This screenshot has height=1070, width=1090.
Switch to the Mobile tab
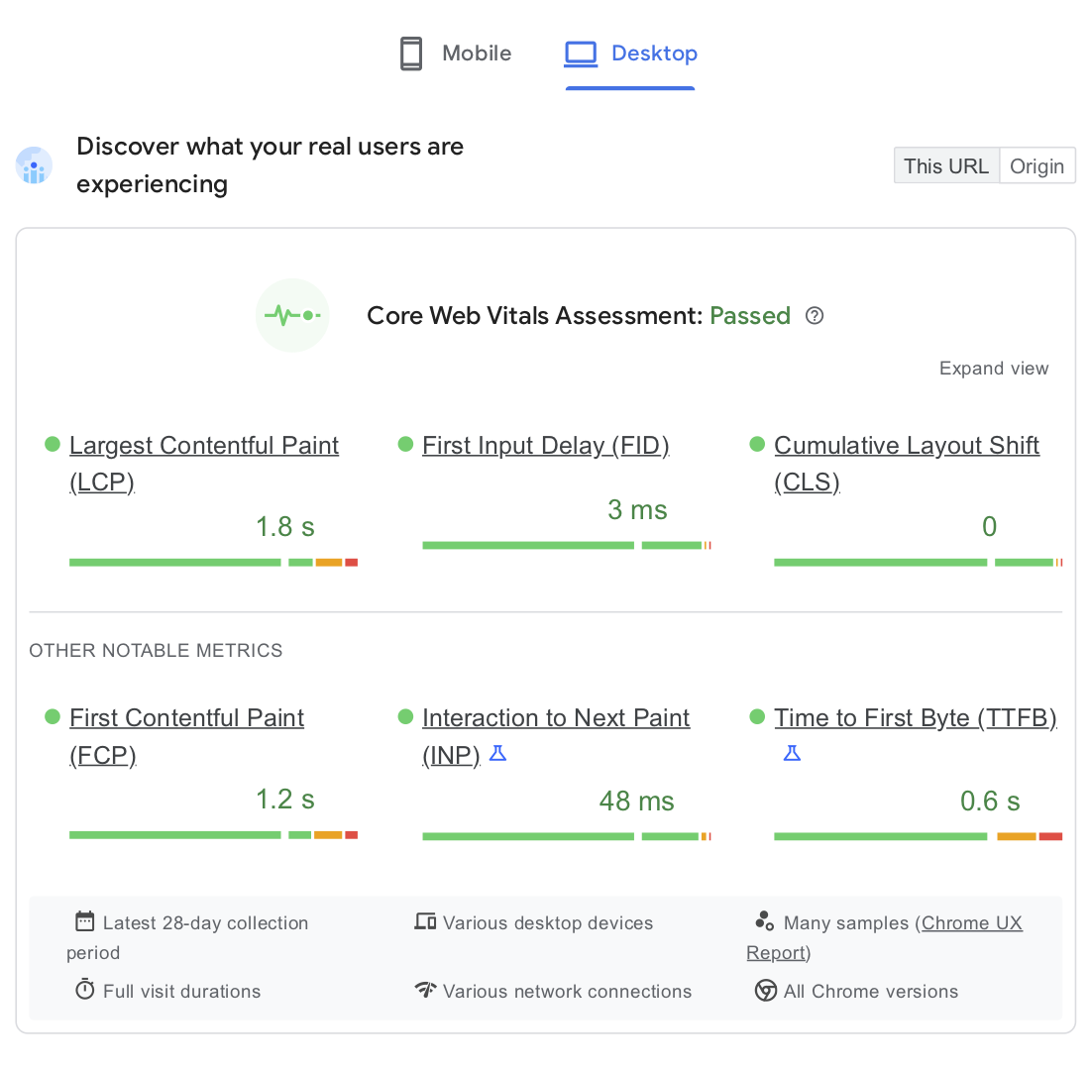point(454,53)
